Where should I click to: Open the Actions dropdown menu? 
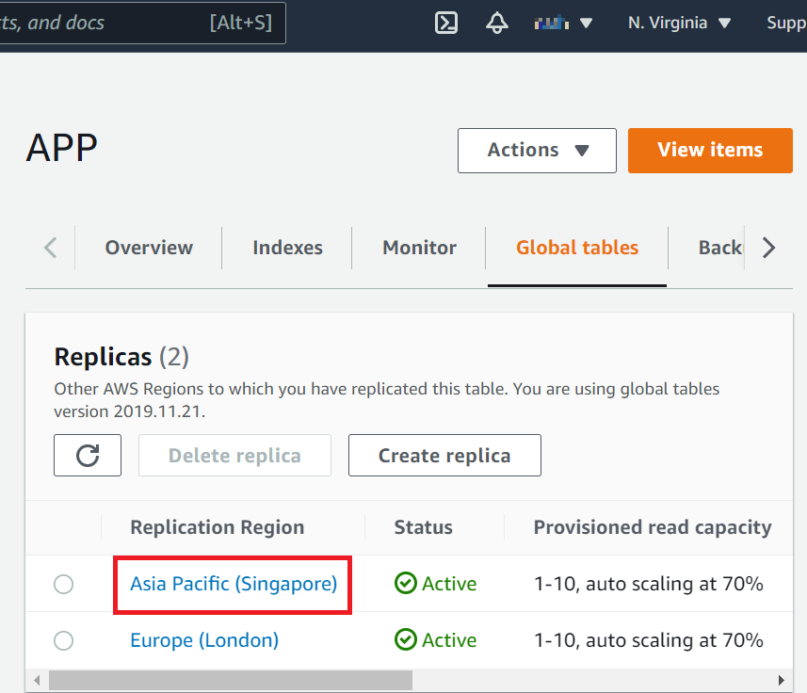[x=537, y=151]
